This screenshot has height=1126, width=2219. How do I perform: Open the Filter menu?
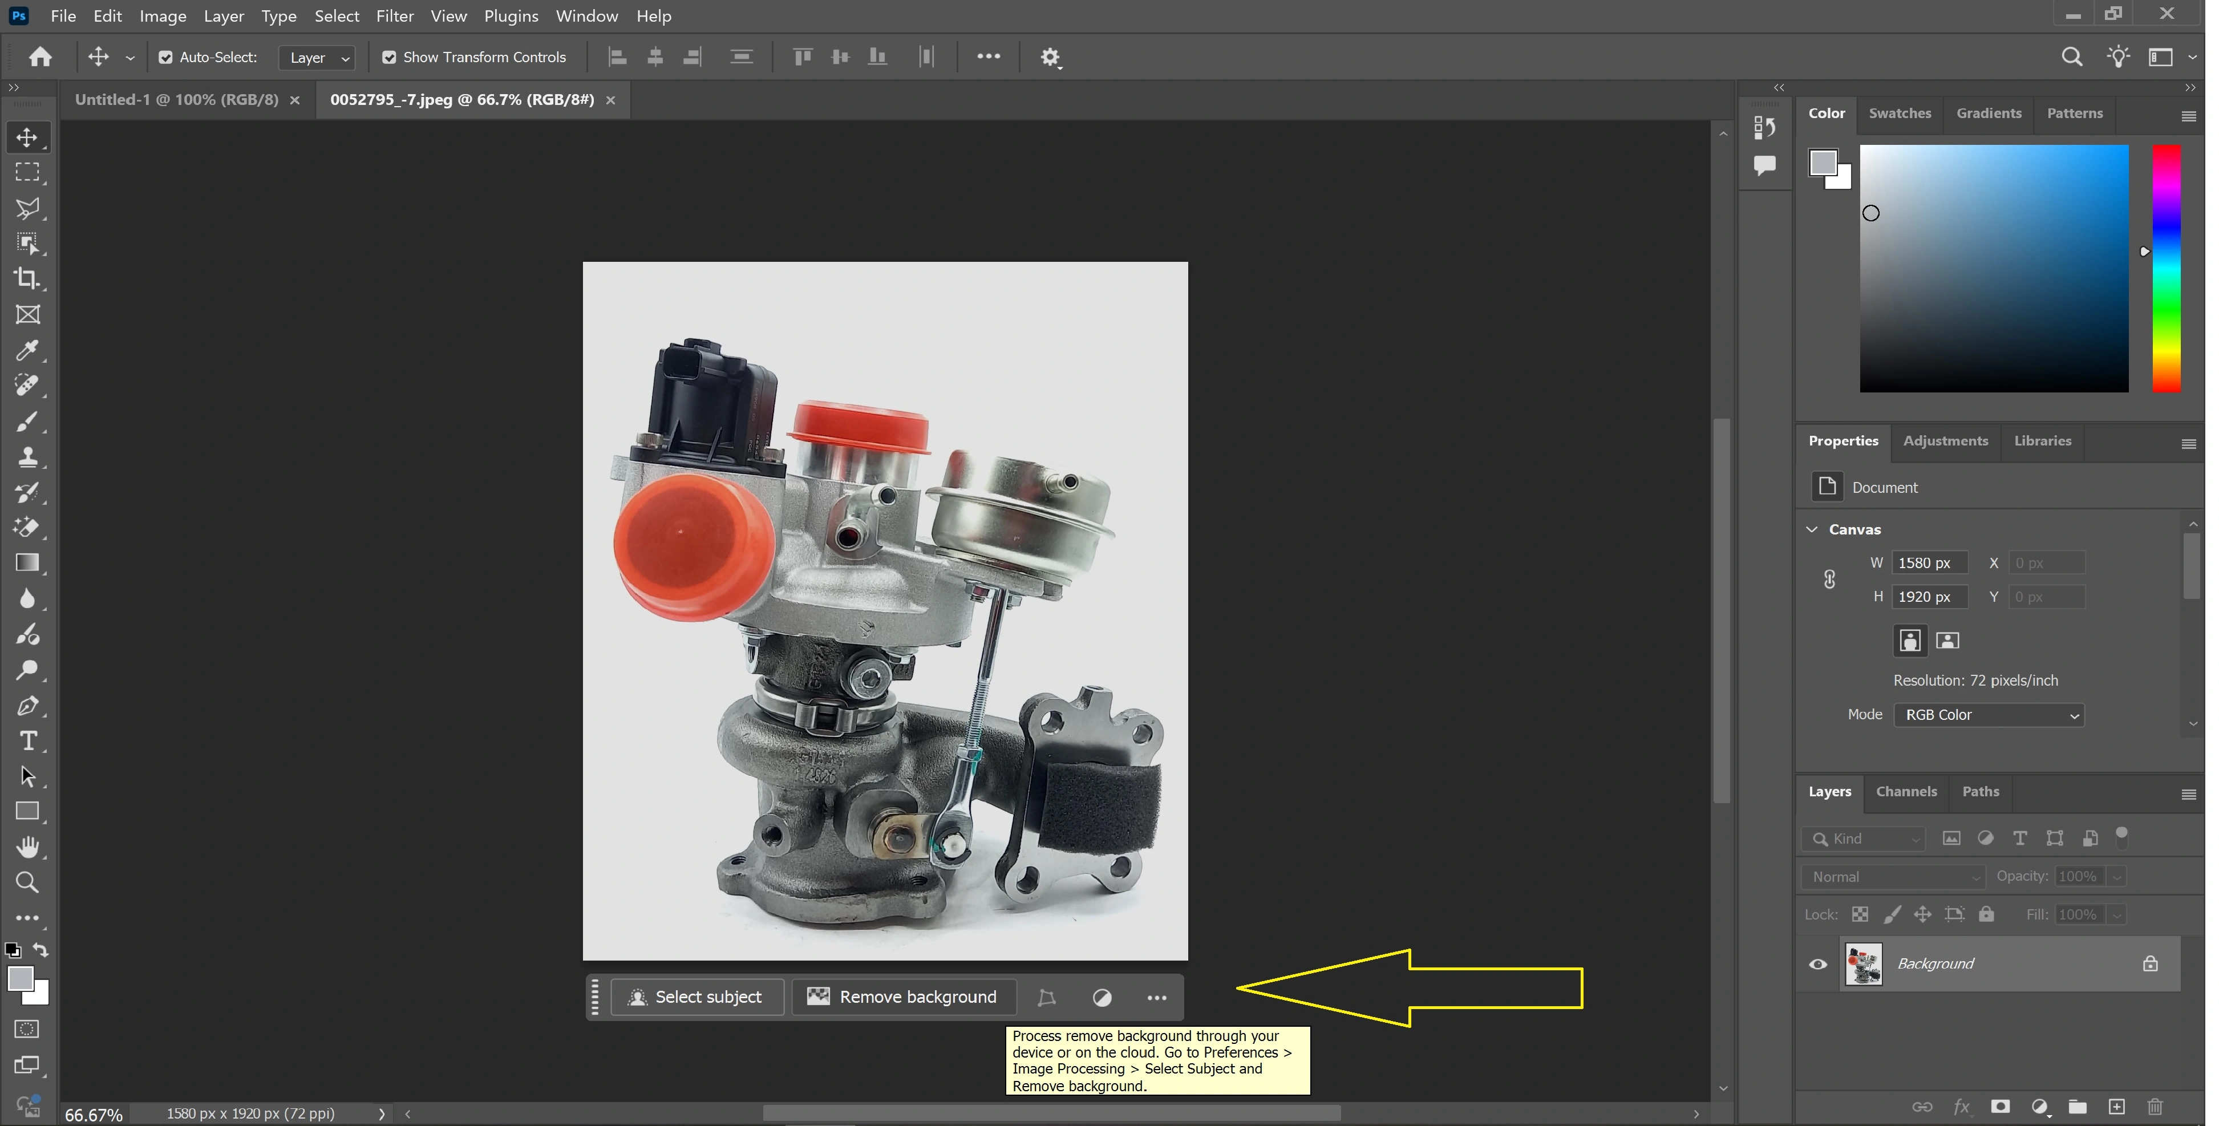point(395,15)
